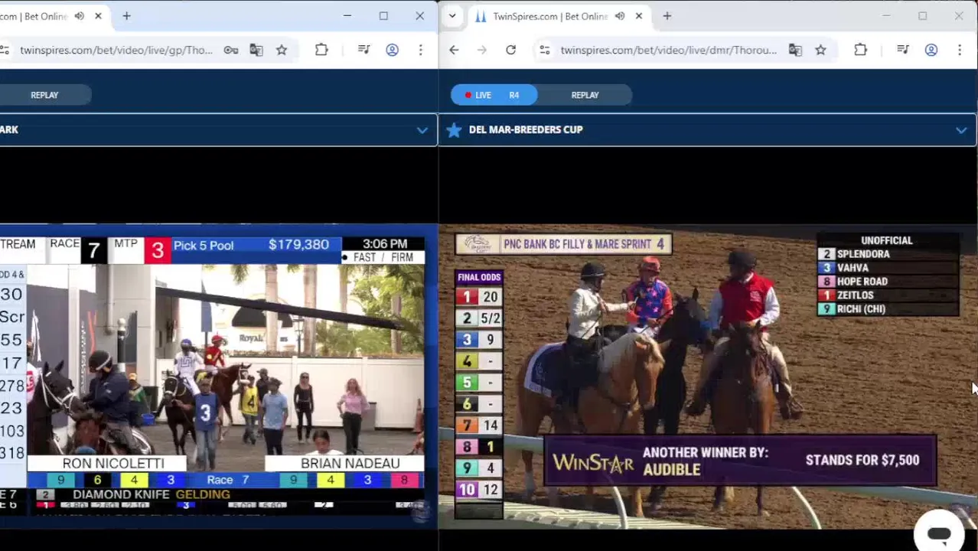Open media controls in left window toolbar

[364, 51]
